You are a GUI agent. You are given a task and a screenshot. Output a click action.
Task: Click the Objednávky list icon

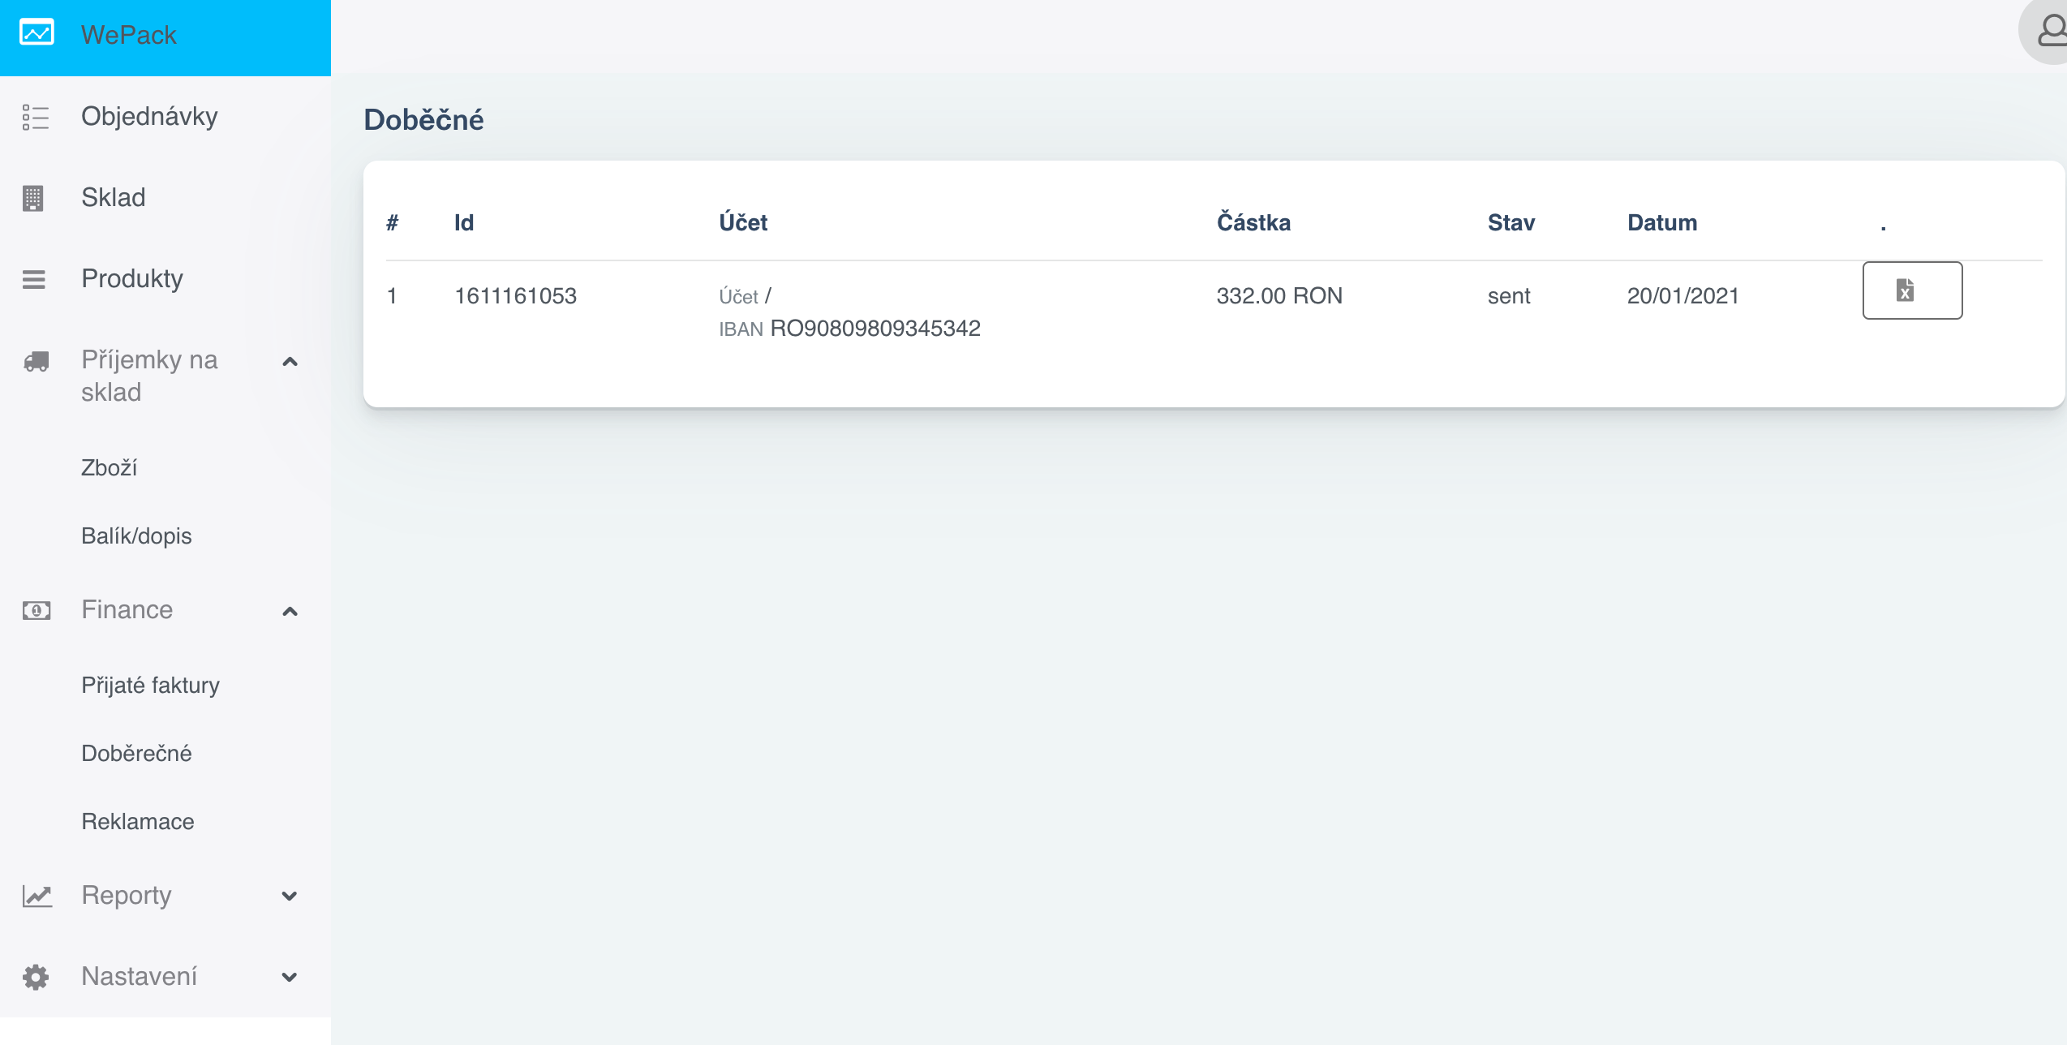pyautogui.click(x=36, y=117)
